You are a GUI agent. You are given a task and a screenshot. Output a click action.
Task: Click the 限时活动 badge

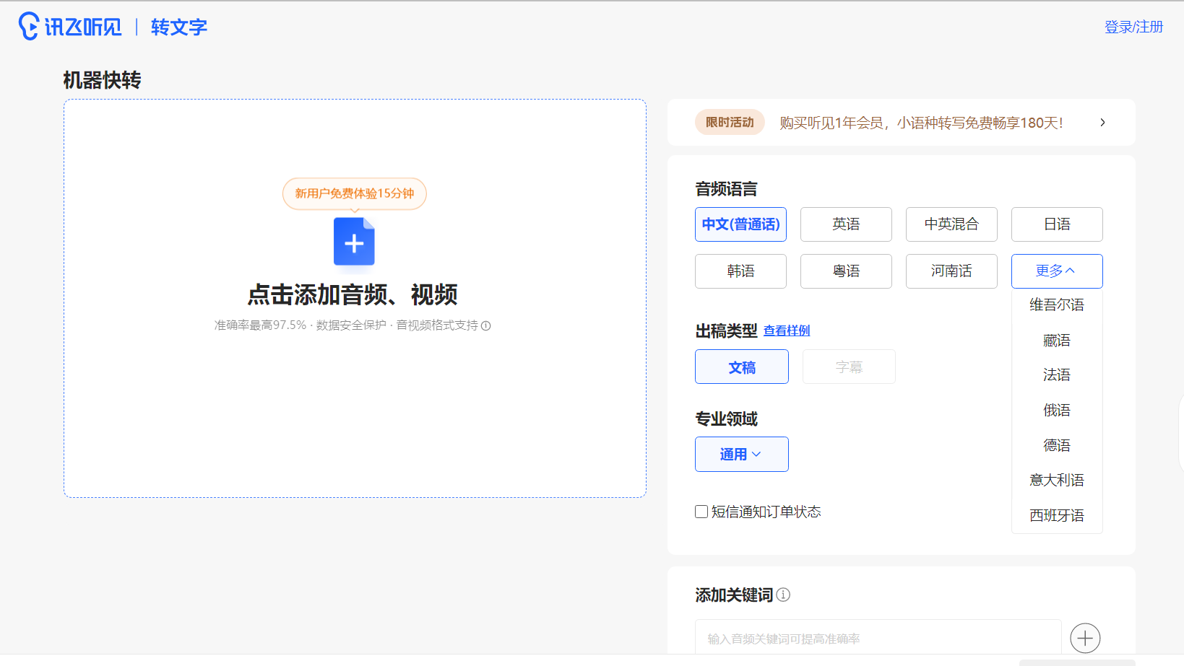(730, 123)
